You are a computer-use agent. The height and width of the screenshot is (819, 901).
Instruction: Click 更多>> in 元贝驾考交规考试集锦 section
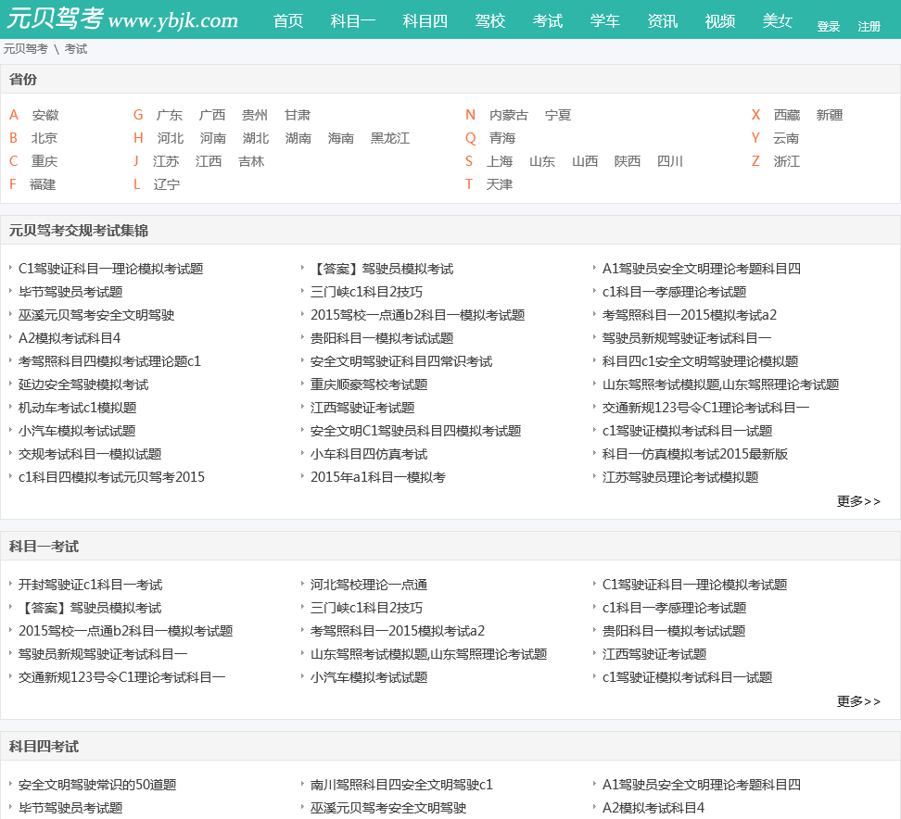click(x=858, y=501)
